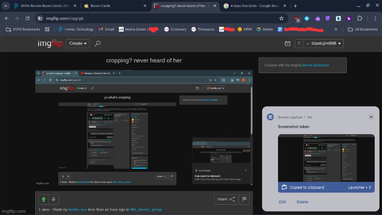Open Chrome extensions puzzle icon
382x215 pixels.
(x=360, y=18)
